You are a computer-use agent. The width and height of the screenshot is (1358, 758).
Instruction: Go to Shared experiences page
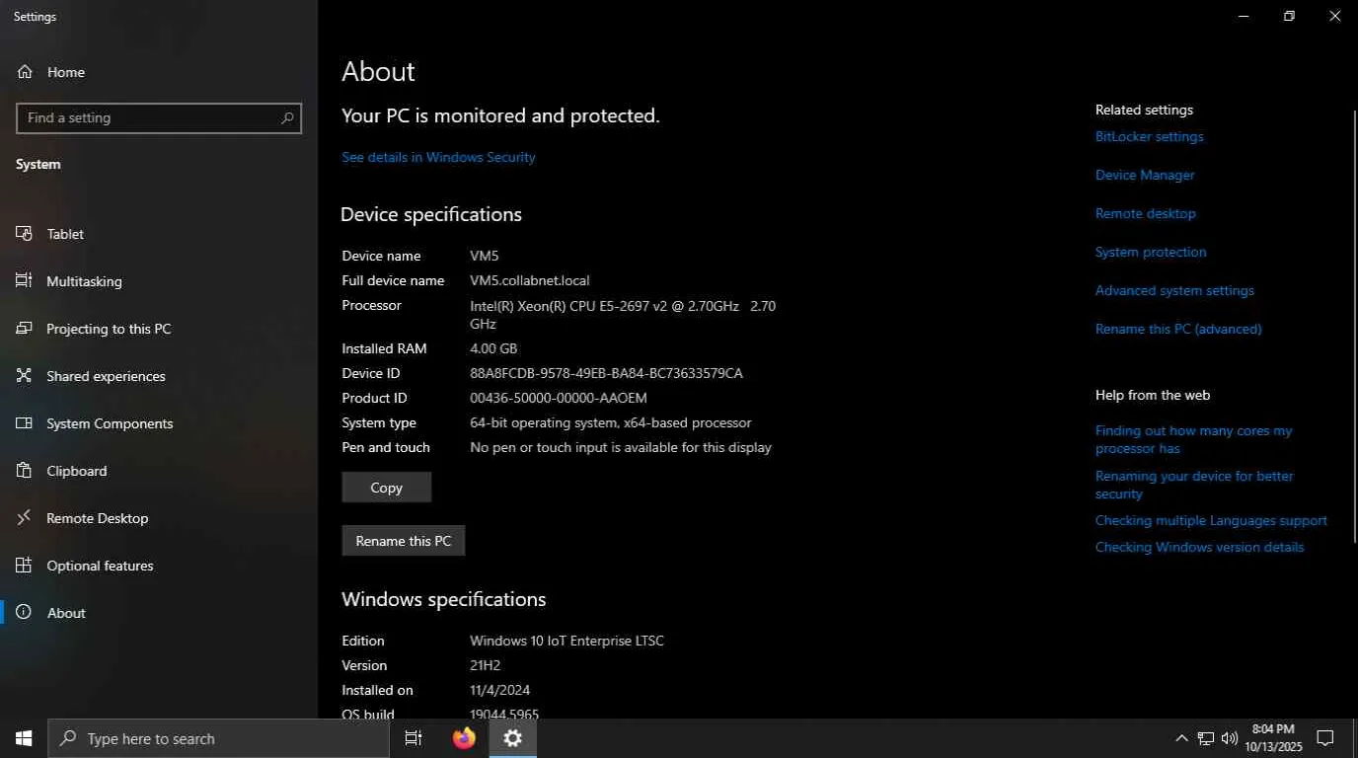pyautogui.click(x=159, y=376)
